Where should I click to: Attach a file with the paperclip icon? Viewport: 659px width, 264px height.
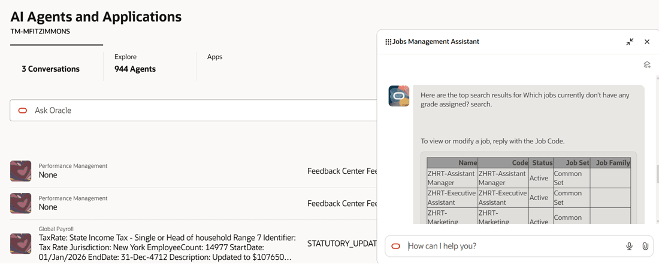click(x=645, y=247)
